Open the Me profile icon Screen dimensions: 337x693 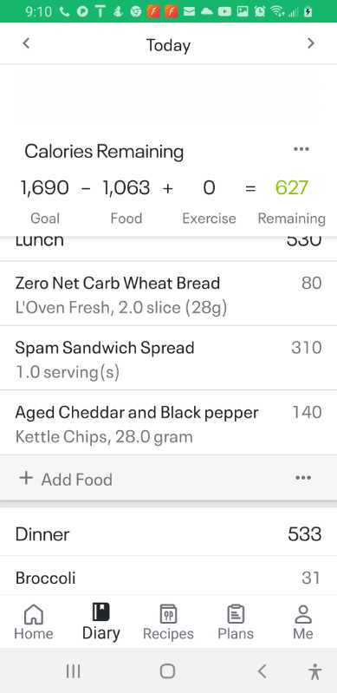pos(303,614)
